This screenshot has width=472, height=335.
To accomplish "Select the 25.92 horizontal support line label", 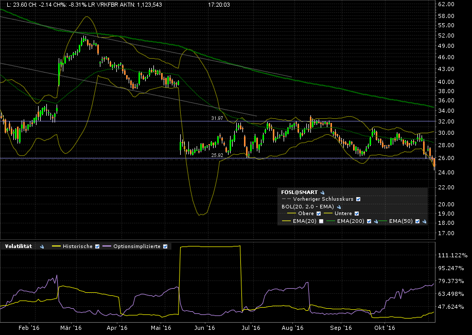I will 218,155.
